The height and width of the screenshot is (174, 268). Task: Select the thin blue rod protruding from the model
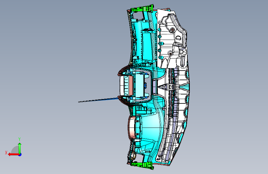pos(98,100)
